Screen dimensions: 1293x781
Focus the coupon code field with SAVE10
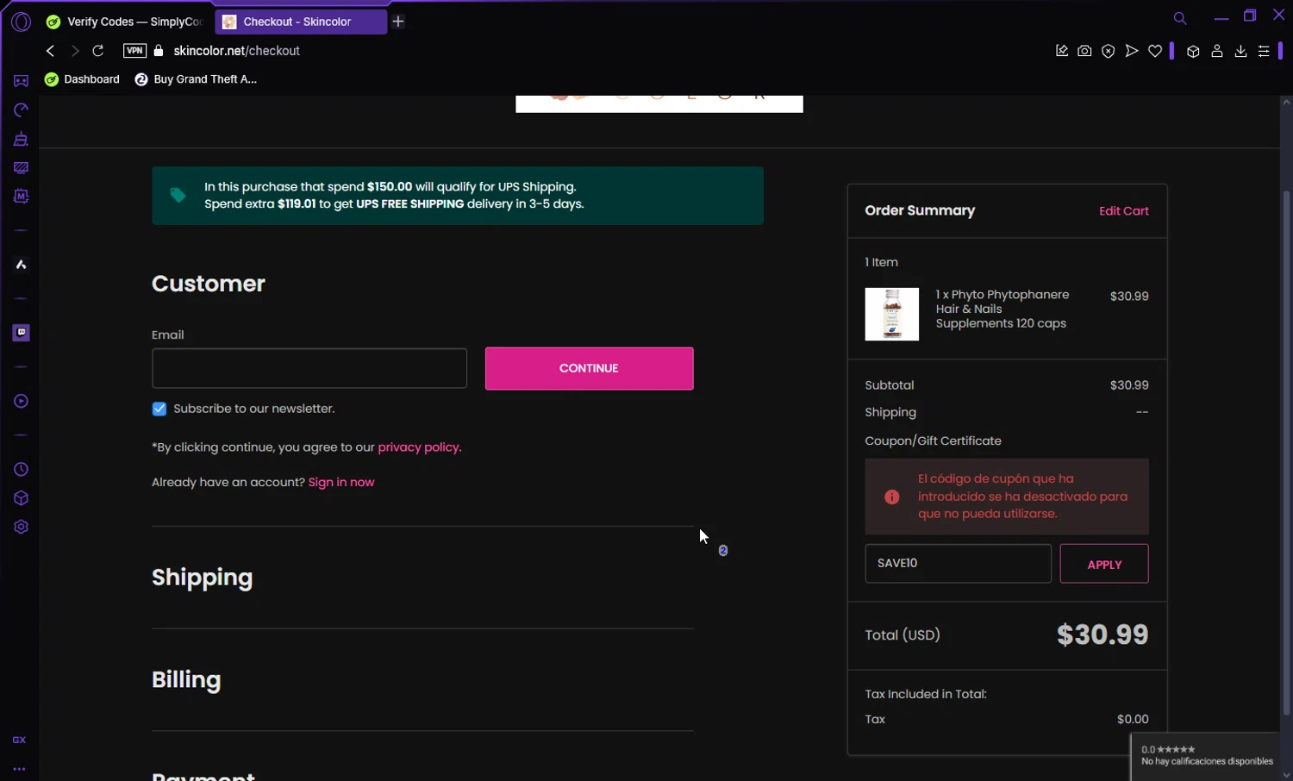coord(958,563)
